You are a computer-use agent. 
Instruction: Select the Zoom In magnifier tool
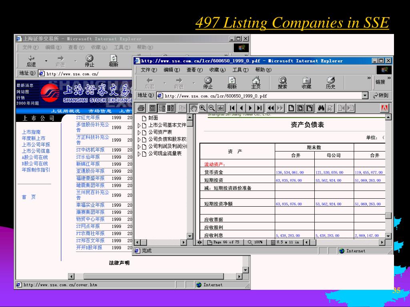[202, 108]
